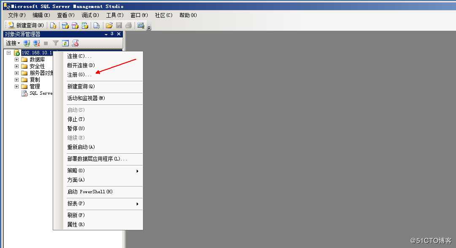
Task: Open an Analysis Services XMLA query
Action: 85,26
